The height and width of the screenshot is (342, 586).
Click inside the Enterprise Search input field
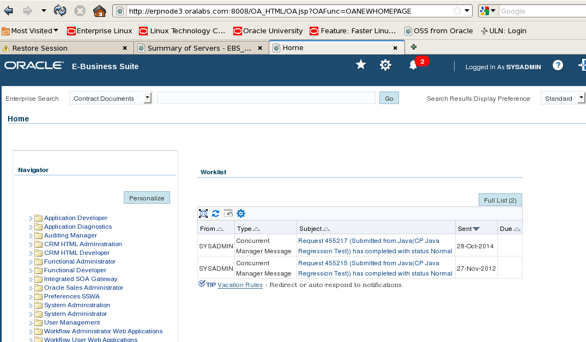(x=265, y=98)
